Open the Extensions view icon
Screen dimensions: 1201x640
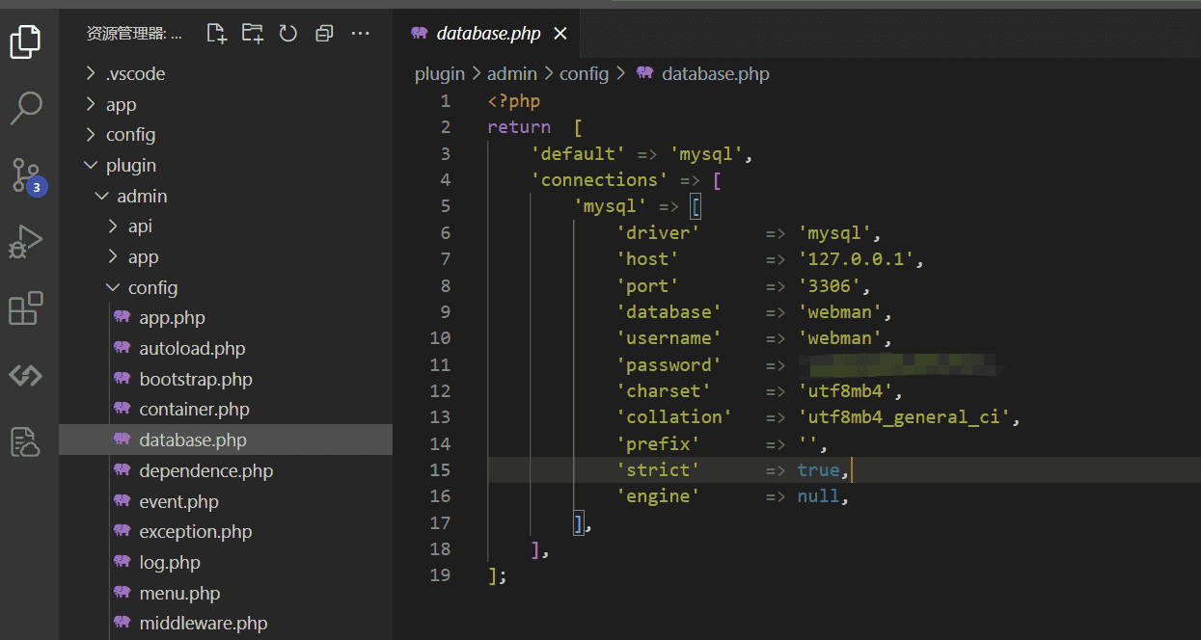coord(26,308)
